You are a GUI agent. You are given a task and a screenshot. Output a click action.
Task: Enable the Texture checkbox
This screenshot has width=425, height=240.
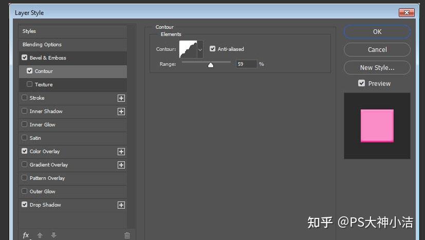tap(29, 84)
